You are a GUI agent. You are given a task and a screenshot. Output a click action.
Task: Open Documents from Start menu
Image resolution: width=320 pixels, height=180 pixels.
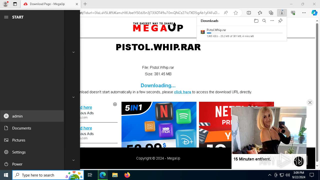(x=32, y=128)
